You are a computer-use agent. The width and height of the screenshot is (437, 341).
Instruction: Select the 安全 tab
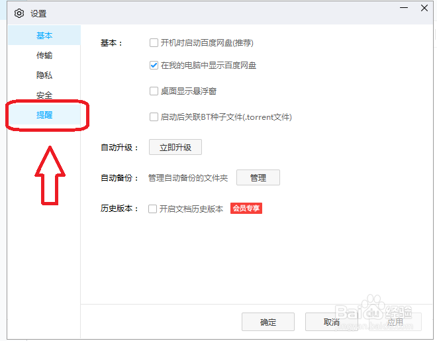click(44, 95)
